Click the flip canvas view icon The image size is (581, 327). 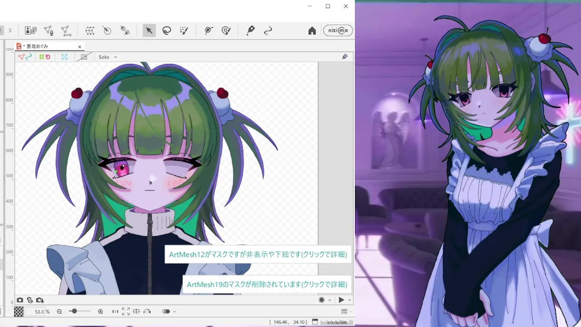point(147,312)
